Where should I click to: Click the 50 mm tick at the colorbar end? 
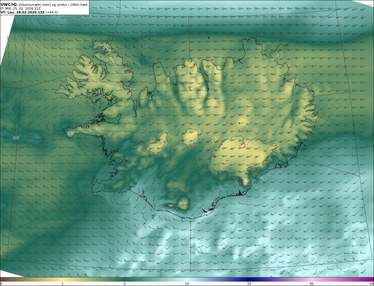point(371,284)
